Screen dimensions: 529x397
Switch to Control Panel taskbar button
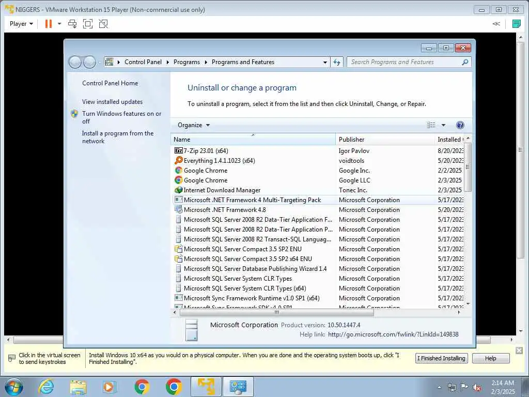238,387
